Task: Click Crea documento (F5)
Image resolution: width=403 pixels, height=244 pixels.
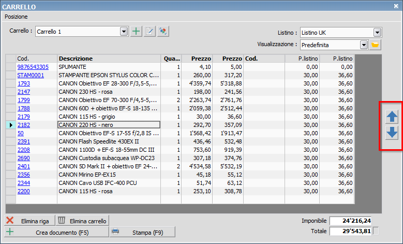Action: [x=56, y=232]
